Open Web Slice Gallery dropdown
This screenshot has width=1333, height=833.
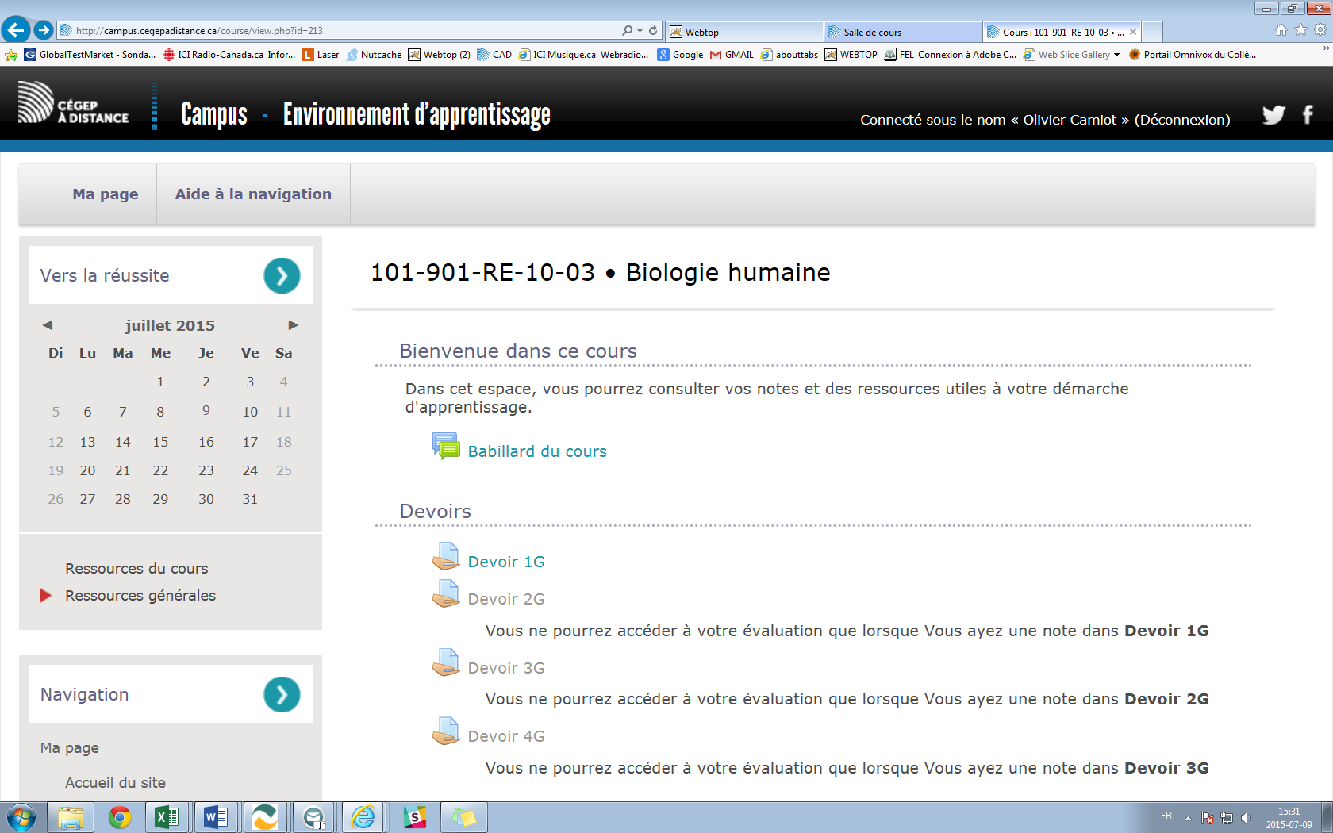[1117, 55]
